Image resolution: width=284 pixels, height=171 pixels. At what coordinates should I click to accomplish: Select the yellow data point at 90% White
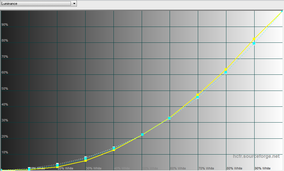tap(254, 39)
